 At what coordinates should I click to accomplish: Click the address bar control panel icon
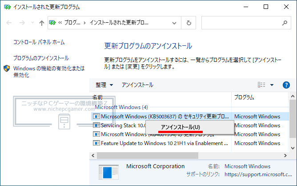click(52, 23)
